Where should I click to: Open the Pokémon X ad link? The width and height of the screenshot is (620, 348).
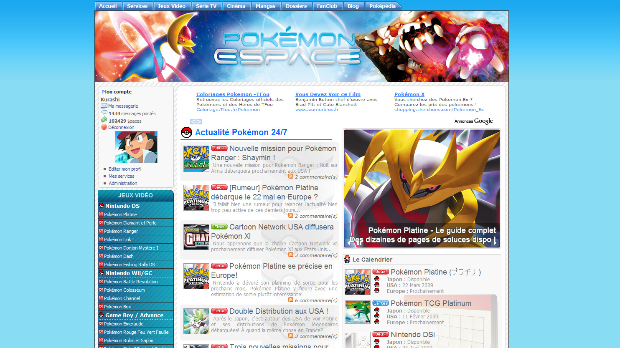(x=409, y=94)
